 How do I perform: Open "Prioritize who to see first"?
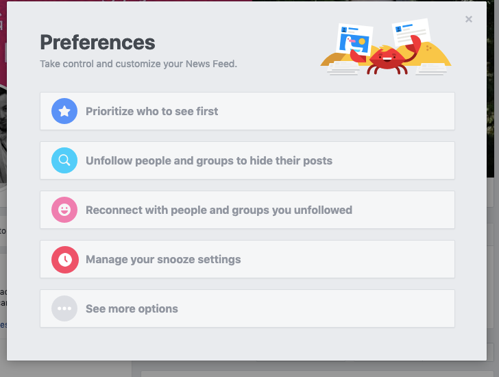point(152,111)
